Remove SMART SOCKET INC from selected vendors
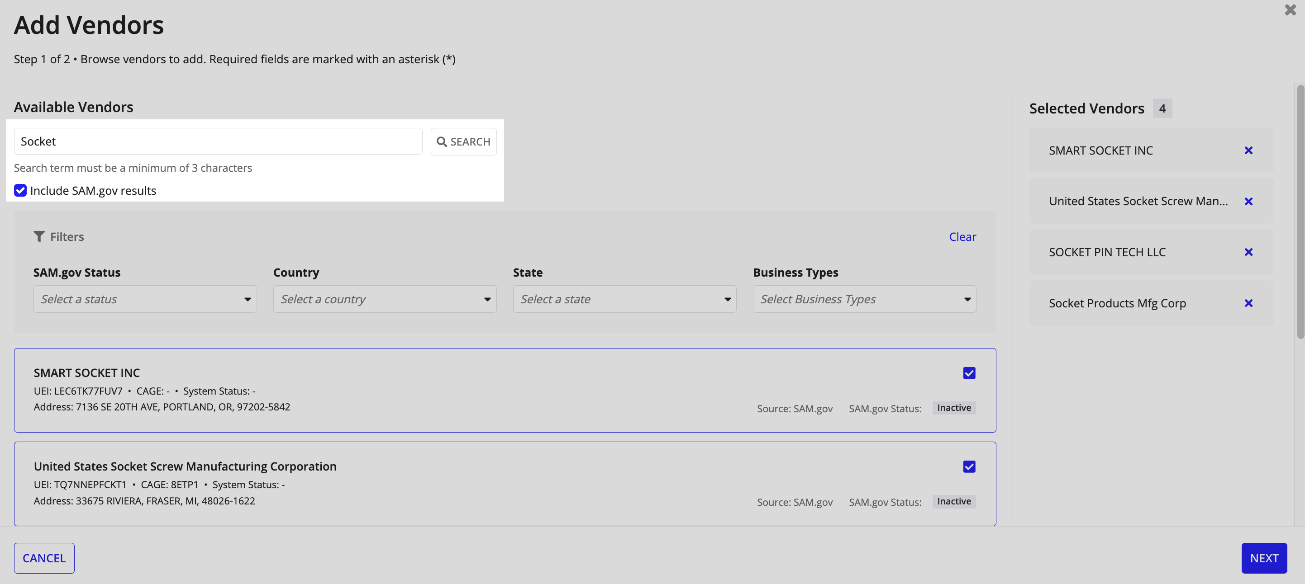 [1248, 151]
